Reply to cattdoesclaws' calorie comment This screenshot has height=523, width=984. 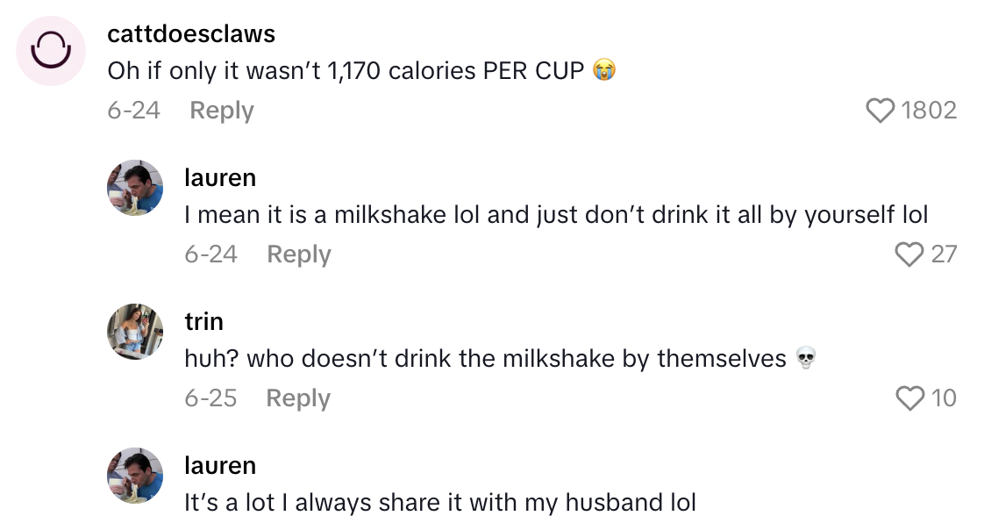[x=221, y=111]
